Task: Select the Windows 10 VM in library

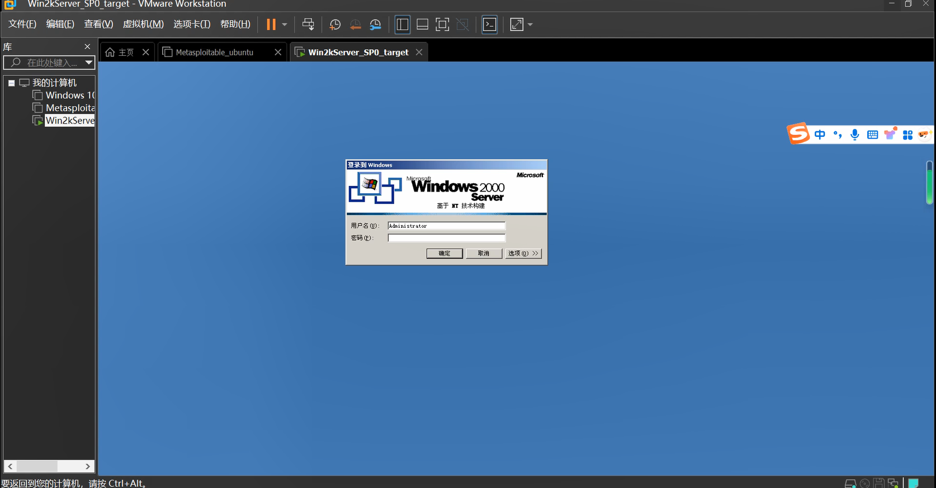Action: [70, 95]
